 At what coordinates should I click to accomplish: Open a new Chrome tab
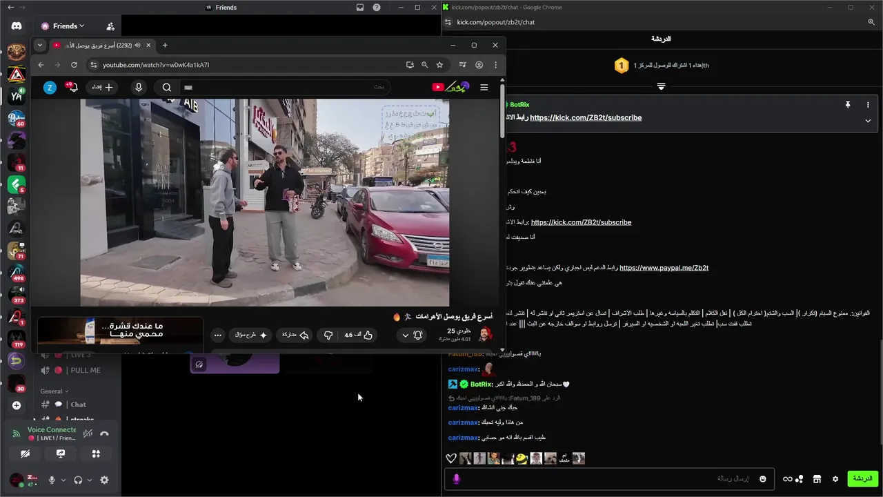click(x=165, y=45)
